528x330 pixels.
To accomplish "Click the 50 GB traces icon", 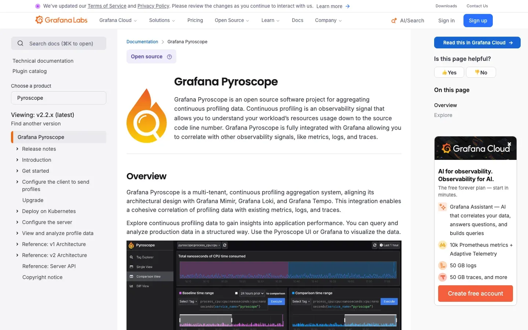I will [x=443, y=277].
